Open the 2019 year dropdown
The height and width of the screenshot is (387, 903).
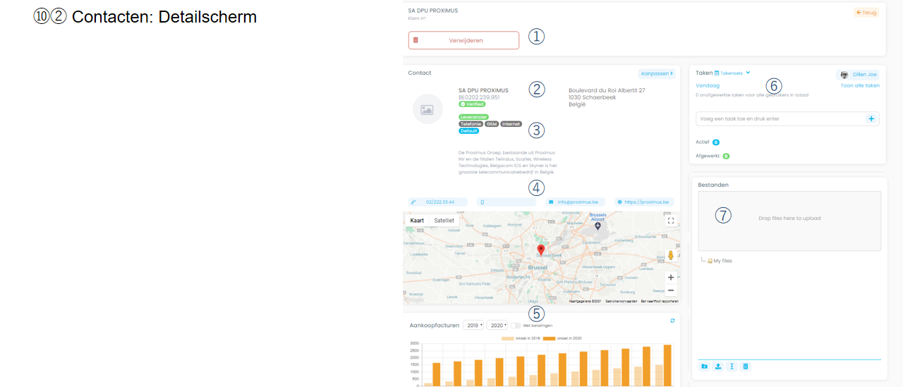tap(473, 326)
